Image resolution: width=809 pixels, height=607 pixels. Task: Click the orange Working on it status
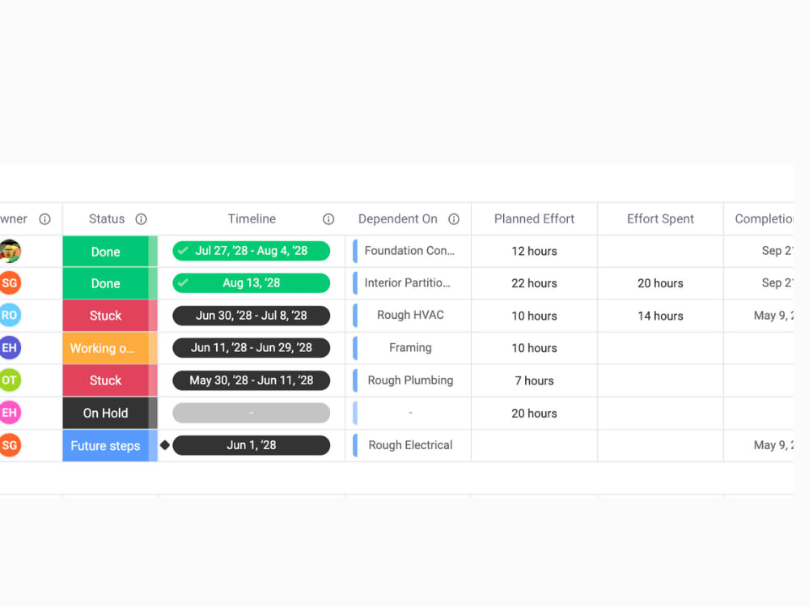tap(106, 348)
